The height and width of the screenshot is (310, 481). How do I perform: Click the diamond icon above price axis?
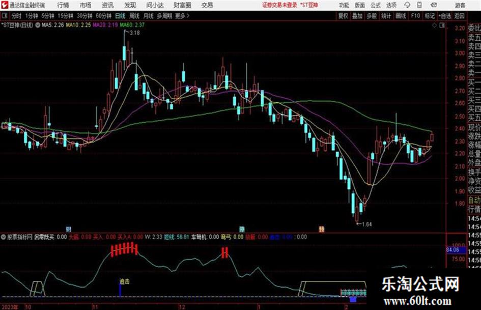tap(434, 25)
